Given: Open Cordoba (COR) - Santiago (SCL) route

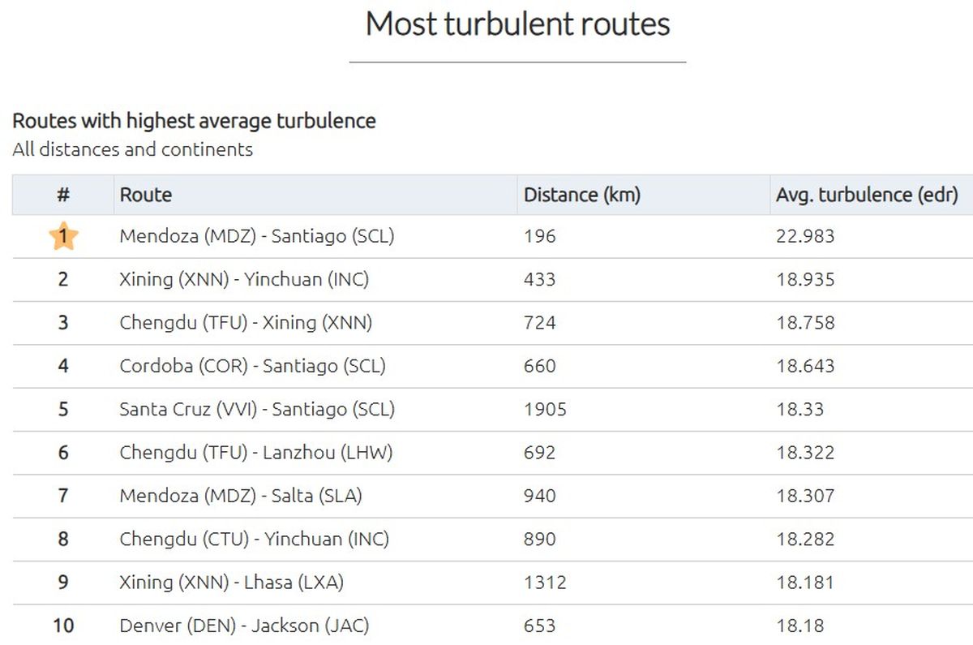Looking at the screenshot, I should [x=252, y=366].
